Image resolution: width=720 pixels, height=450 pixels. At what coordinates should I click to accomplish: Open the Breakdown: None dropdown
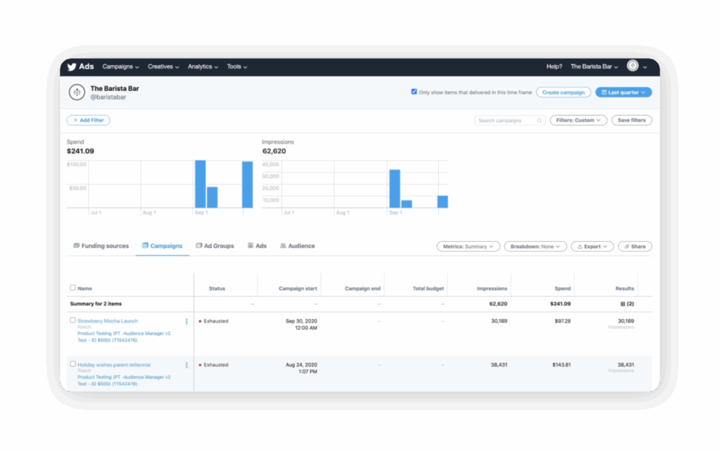click(x=536, y=246)
